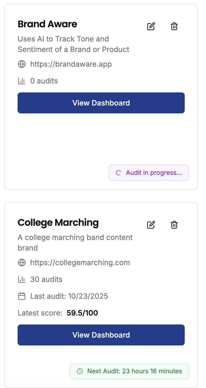206x388 pixels.
Task: Click the globe icon beside brandaware.app
Action: click(22, 64)
